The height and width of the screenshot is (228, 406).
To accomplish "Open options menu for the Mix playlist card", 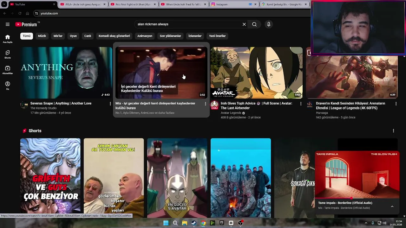I will pos(206,104).
